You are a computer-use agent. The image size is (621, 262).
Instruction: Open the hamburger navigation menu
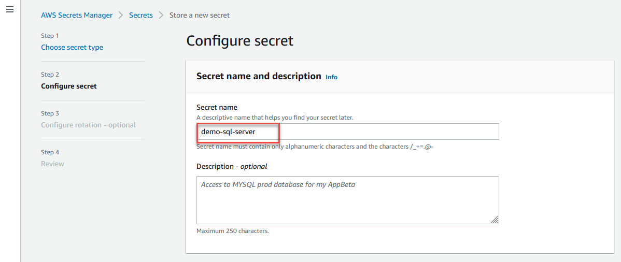pyautogui.click(x=10, y=9)
